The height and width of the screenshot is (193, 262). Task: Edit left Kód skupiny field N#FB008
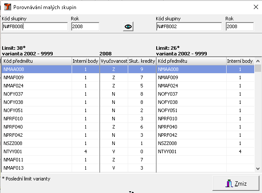35,26
